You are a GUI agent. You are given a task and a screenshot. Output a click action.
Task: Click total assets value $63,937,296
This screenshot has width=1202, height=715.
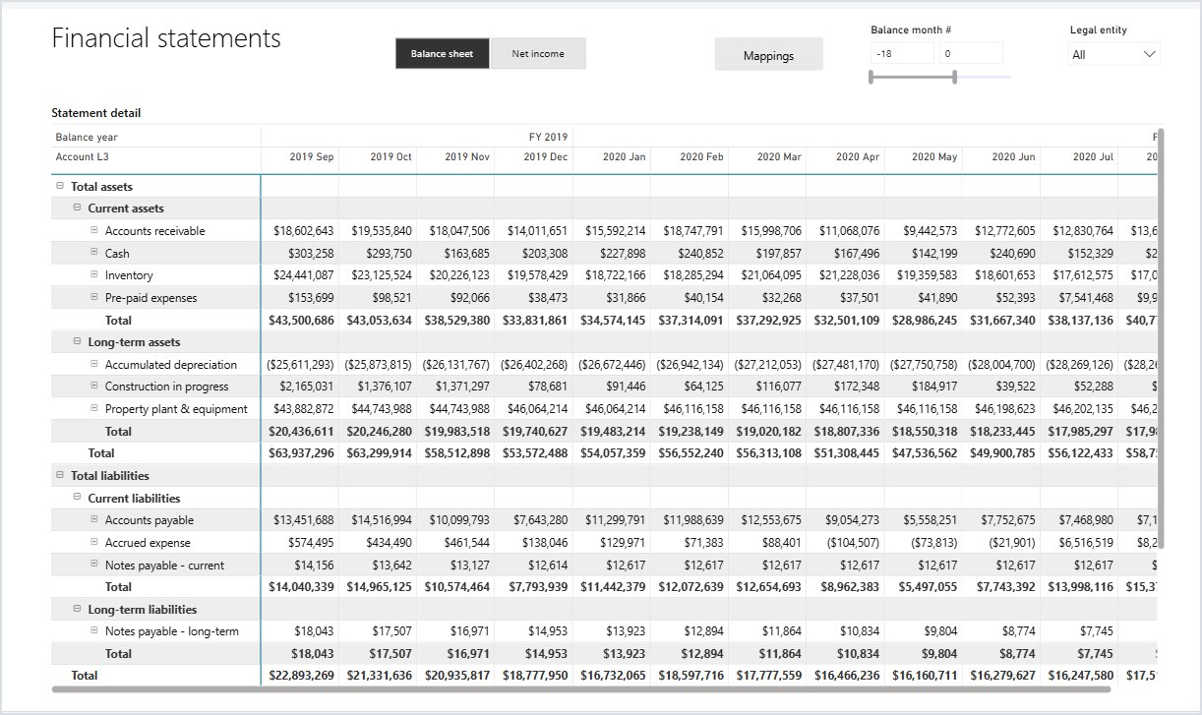click(301, 453)
